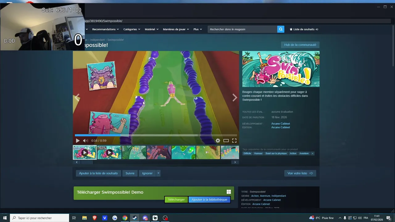Click the FRA input language indicator
395x222 pixels.
[366, 218]
